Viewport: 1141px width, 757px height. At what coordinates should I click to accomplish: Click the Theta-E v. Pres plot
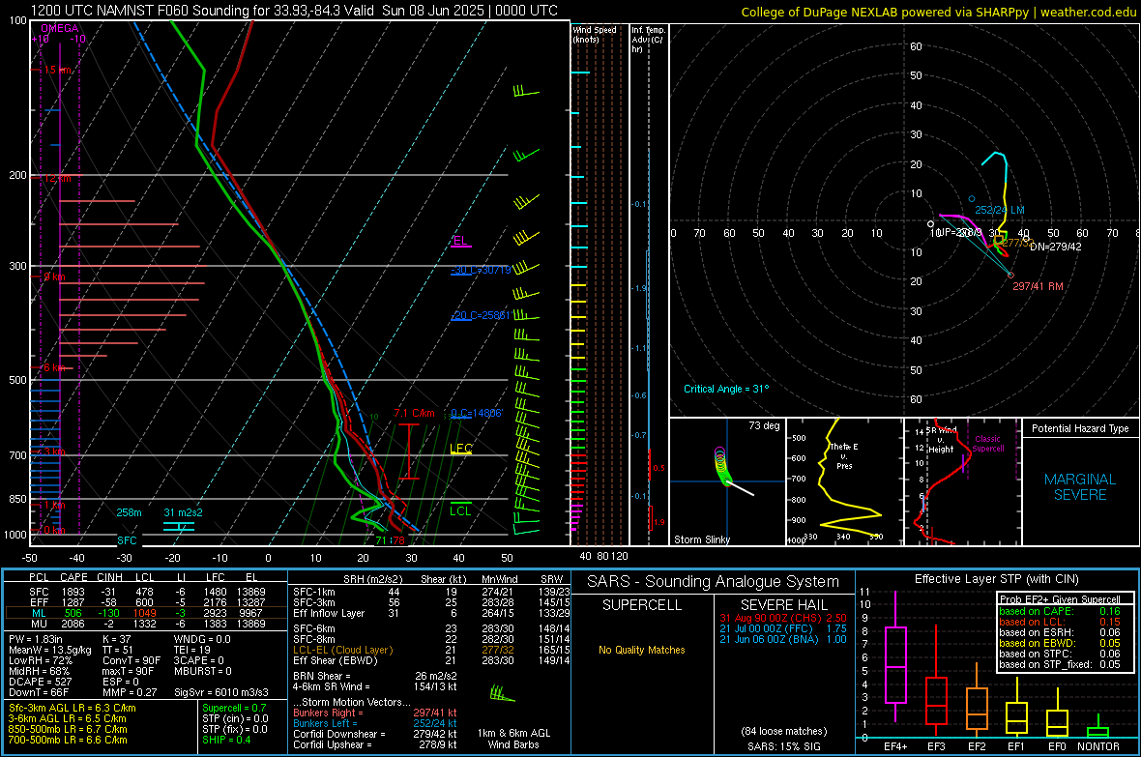coord(844,481)
